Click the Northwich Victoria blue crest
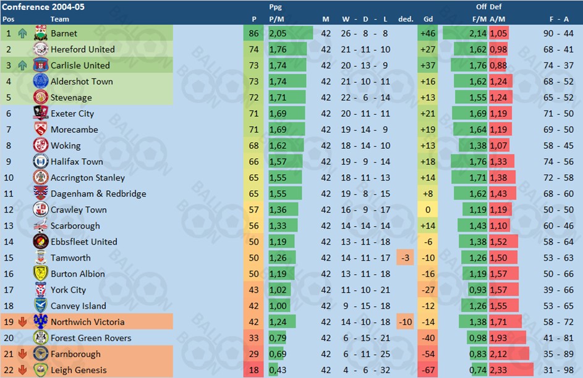The width and height of the screenshot is (583, 378). coord(41,322)
